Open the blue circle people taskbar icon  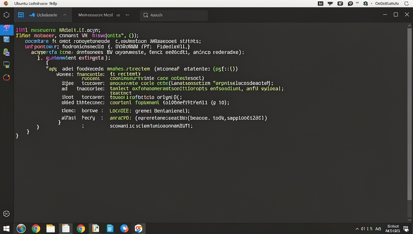pyautogui.click(x=124, y=229)
